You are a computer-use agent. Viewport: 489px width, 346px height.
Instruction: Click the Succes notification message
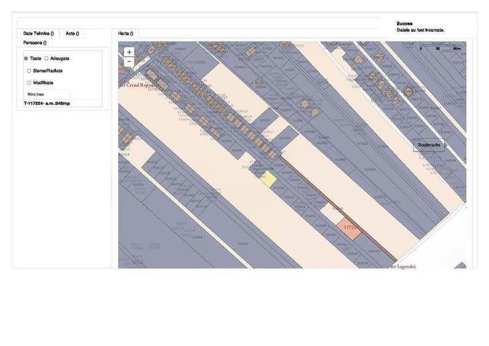click(x=420, y=27)
